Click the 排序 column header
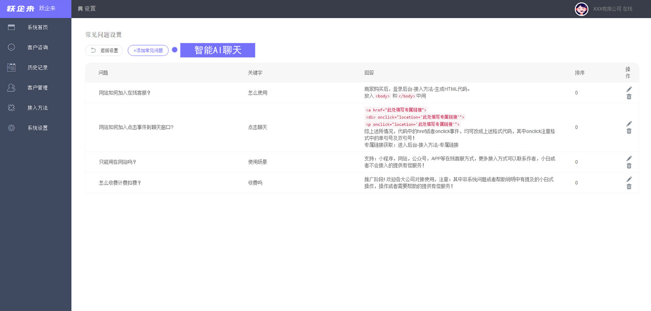Viewport: 651px width, 311px height. pos(580,73)
